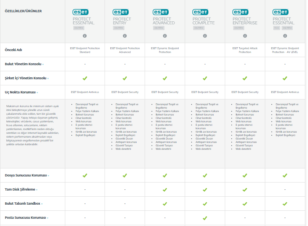Click Bulut Tabanlı Sandbox checkmark for PROTECT ENTERPRISE

pos(245,204)
